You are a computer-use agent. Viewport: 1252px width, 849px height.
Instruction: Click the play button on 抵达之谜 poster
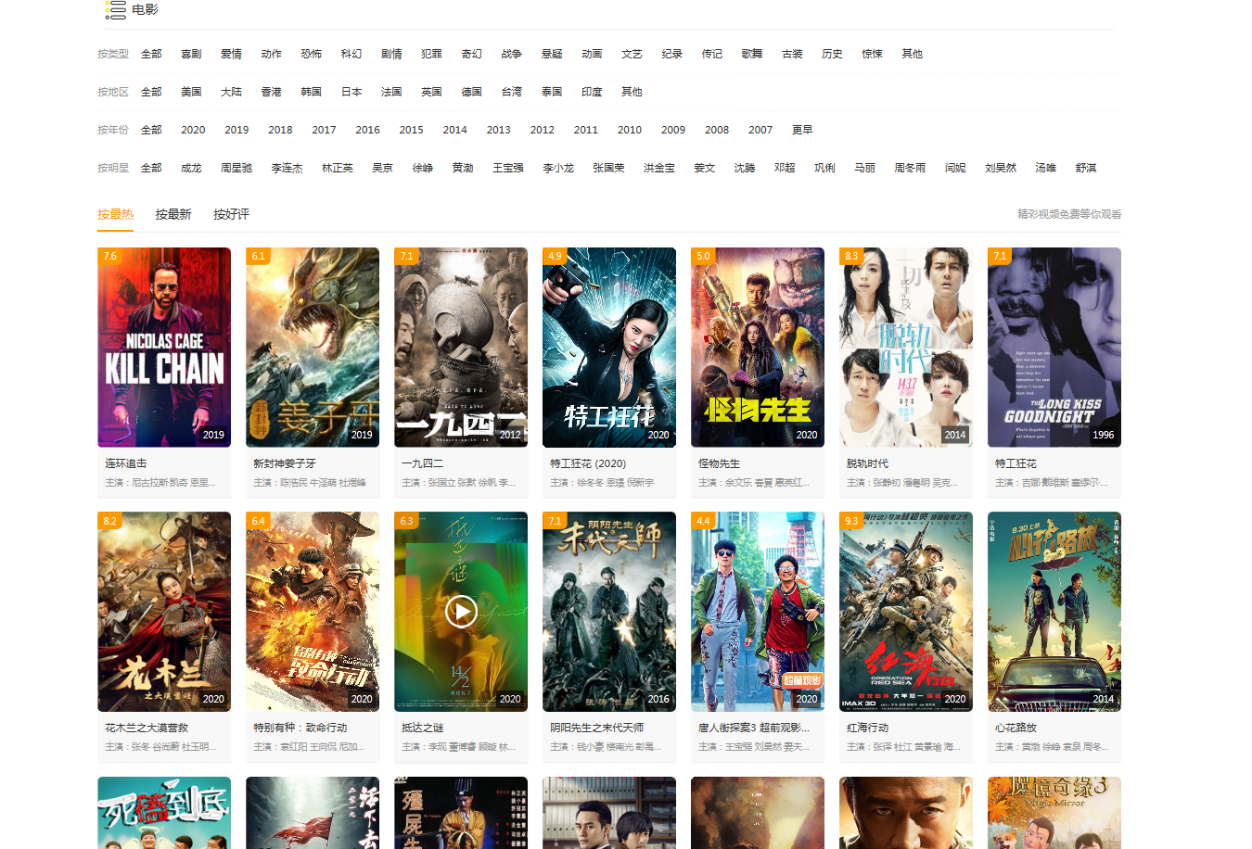point(461,611)
